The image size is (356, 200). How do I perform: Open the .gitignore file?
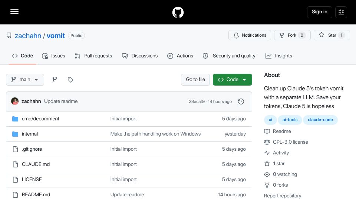pyautogui.click(x=32, y=149)
